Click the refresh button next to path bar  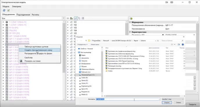[x=158, y=41]
